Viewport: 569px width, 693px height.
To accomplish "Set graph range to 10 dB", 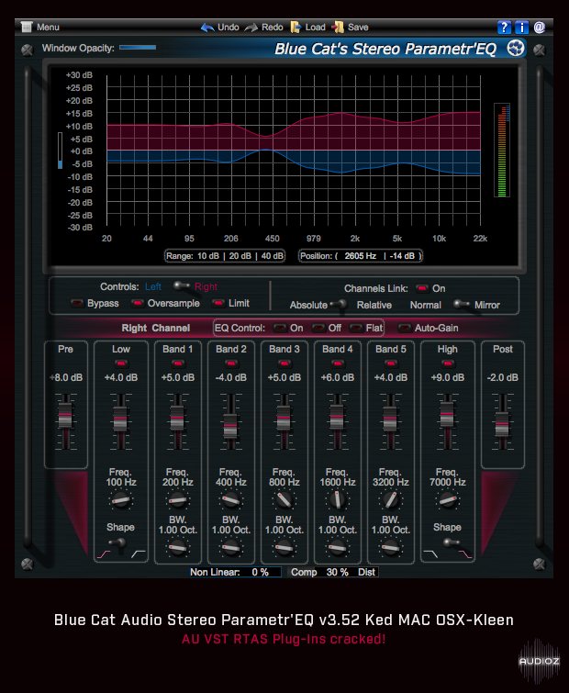I will [x=208, y=256].
